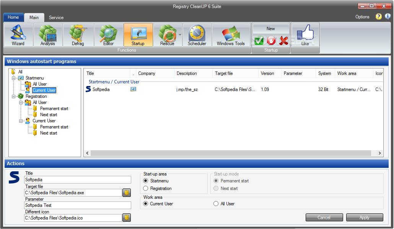Click the Apply button
The height and width of the screenshot is (229, 394).
point(365,218)
